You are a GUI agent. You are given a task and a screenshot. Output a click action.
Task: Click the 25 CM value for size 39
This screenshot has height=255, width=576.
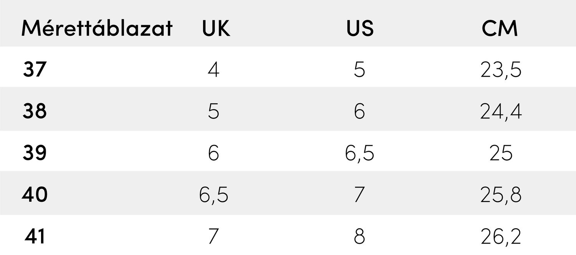coord(501,154)
